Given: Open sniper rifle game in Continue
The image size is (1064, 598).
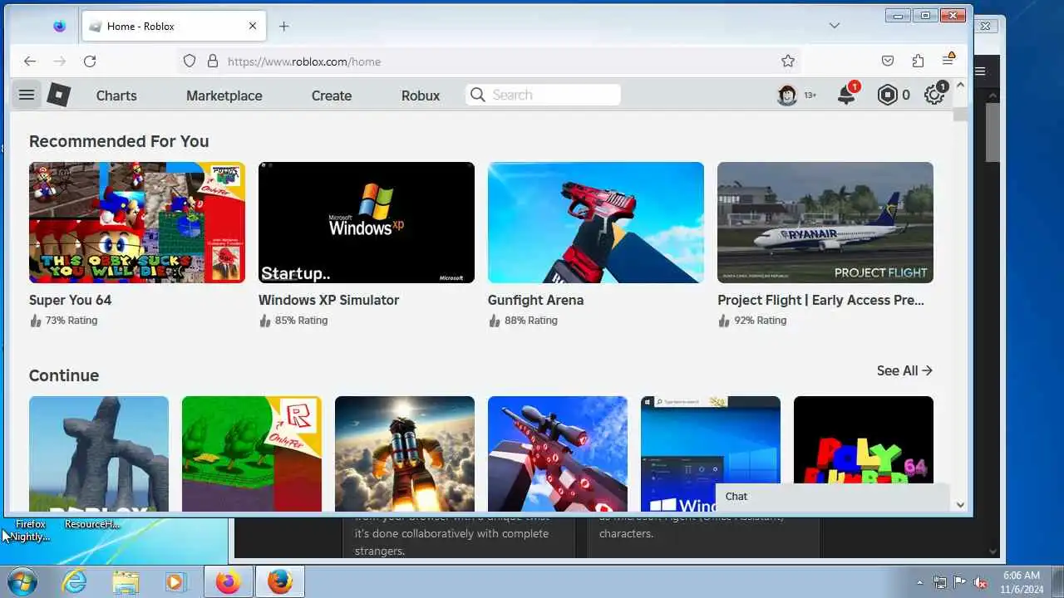Looking at the screenshot, I should pyautogui.click(x=558, y=453).
